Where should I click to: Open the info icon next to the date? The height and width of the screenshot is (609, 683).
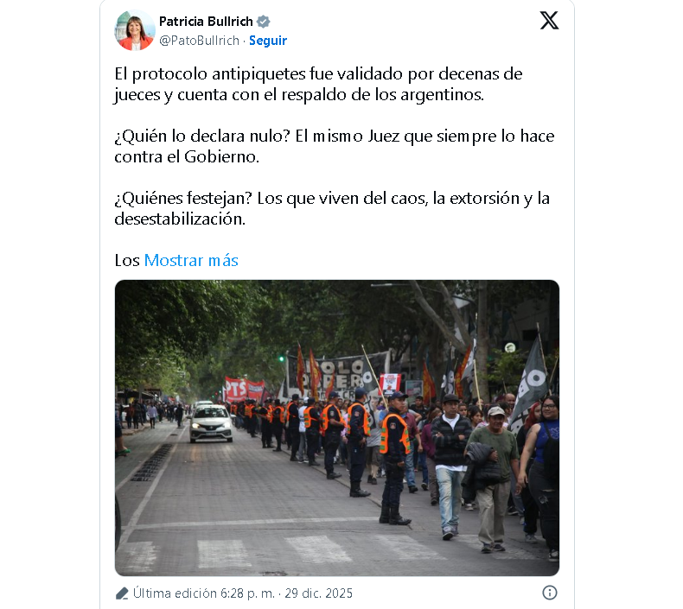pos(549,593)
